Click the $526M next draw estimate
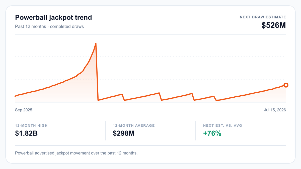This screenshot has width=301, height=169. (x=273, y=25)
